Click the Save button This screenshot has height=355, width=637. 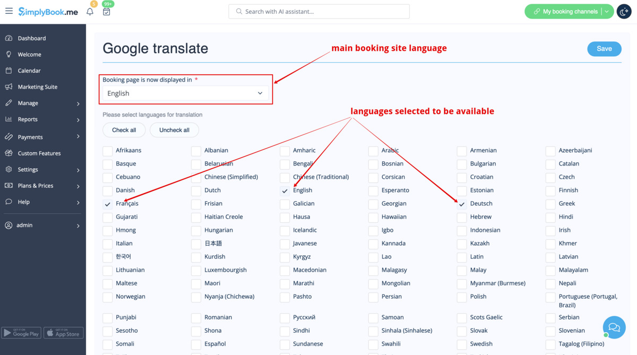pos(604,49)
